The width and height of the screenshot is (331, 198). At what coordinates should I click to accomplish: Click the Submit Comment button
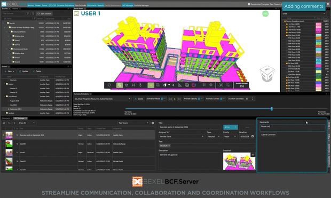(x=269, y=134)
